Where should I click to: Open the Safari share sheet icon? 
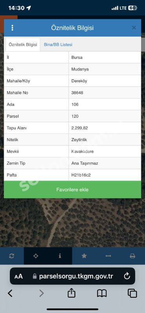72,293
